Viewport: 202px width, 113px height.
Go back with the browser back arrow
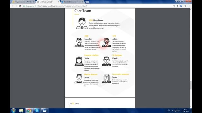pyautogui.click(x=13, y=6)
